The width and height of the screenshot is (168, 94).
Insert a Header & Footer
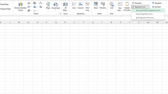127,7
